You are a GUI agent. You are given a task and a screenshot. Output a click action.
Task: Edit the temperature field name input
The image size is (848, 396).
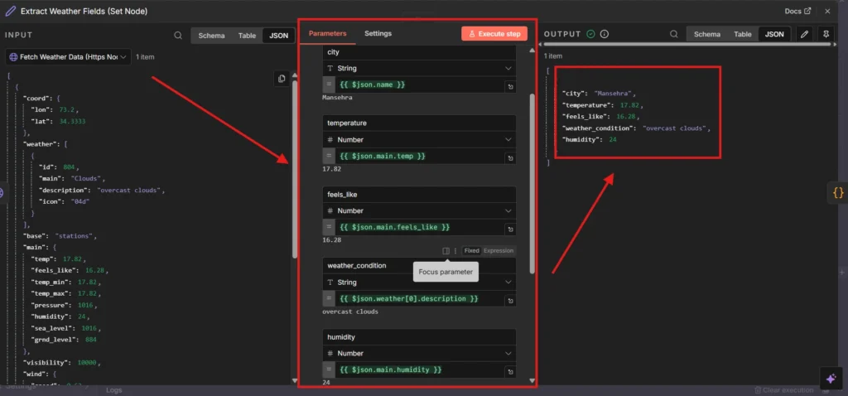tap(419, 123)
